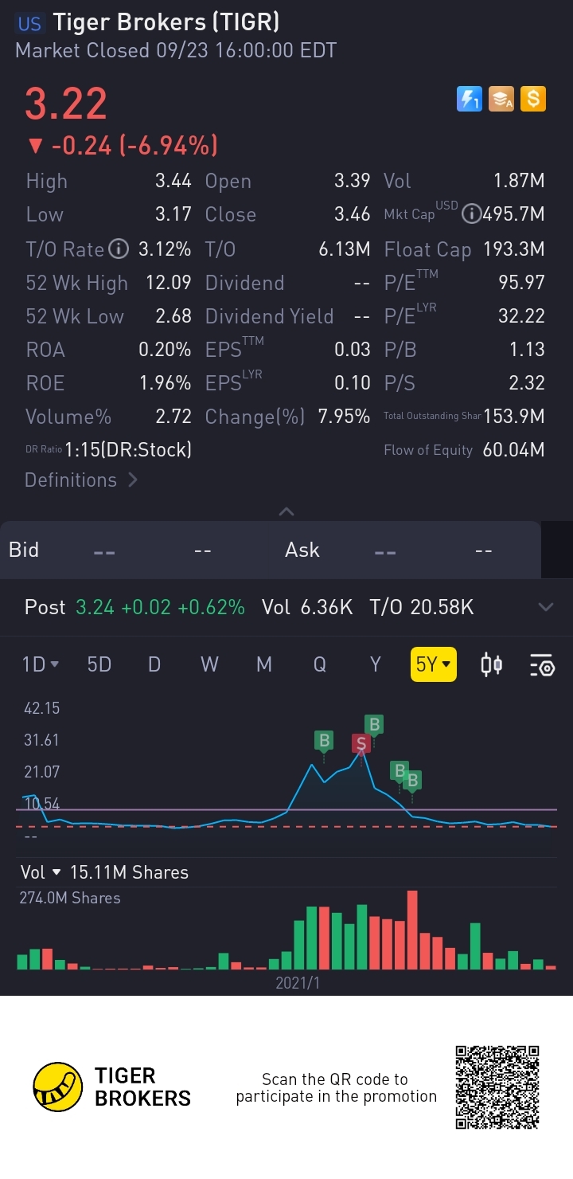
Task: Open the 1D timeframe dropdown
Action: pos(41,664)
